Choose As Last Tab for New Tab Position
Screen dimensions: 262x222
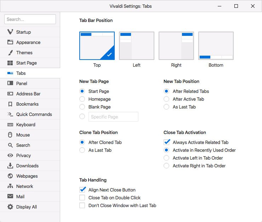point(166,107)
